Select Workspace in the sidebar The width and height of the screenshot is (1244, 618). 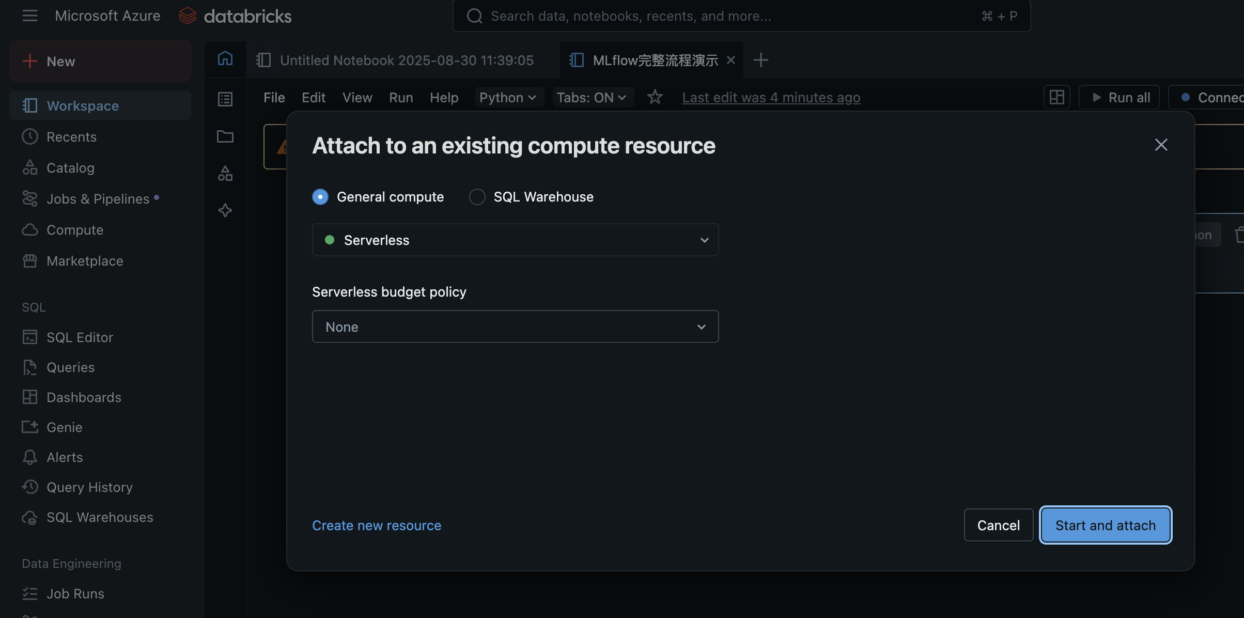coord(100,105)
